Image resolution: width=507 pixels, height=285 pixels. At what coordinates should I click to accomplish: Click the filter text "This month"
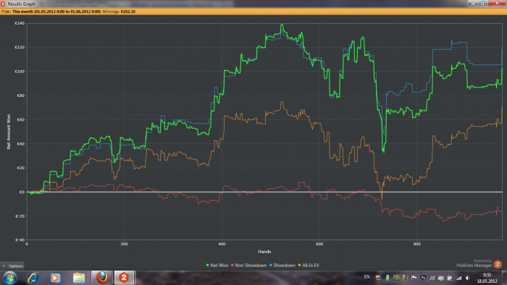coord(22,12)
